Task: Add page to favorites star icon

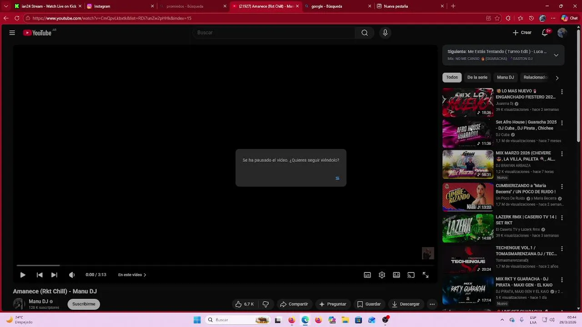Action: click(x=497, y=18)
